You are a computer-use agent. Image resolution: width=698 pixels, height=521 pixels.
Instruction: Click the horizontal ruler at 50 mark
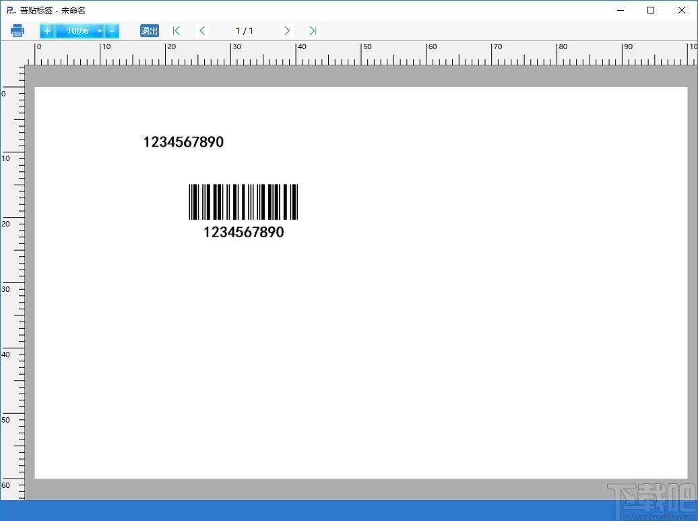pos(361,53)
